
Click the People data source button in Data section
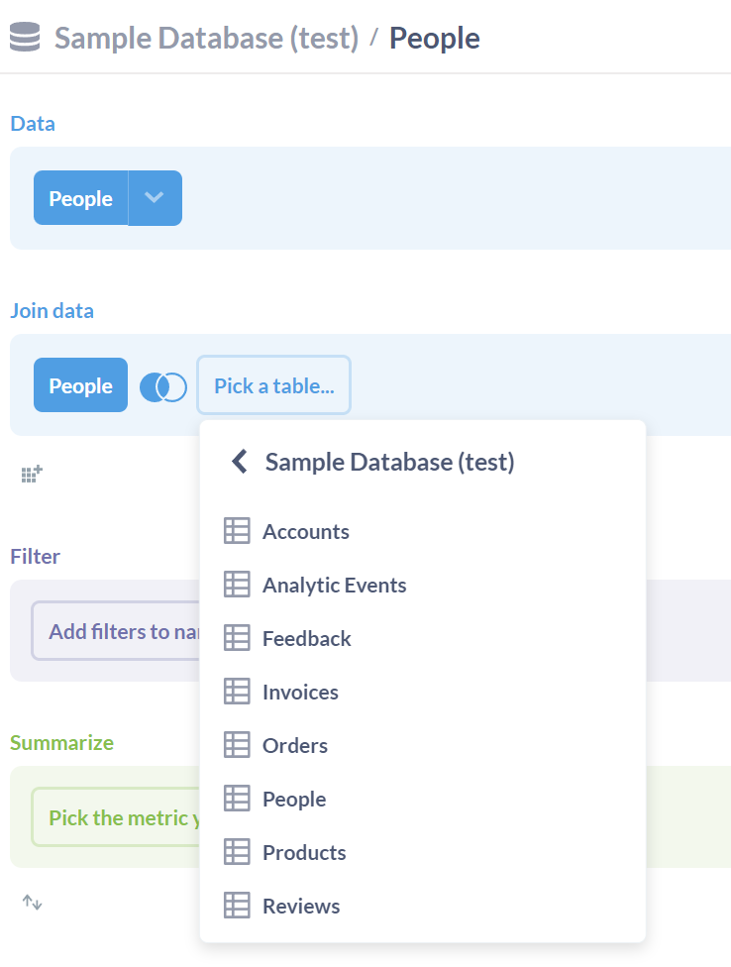click(80, 198)
